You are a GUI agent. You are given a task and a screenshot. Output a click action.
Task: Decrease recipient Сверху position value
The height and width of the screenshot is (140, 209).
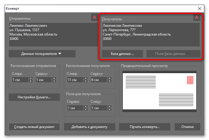pos(109,81)
